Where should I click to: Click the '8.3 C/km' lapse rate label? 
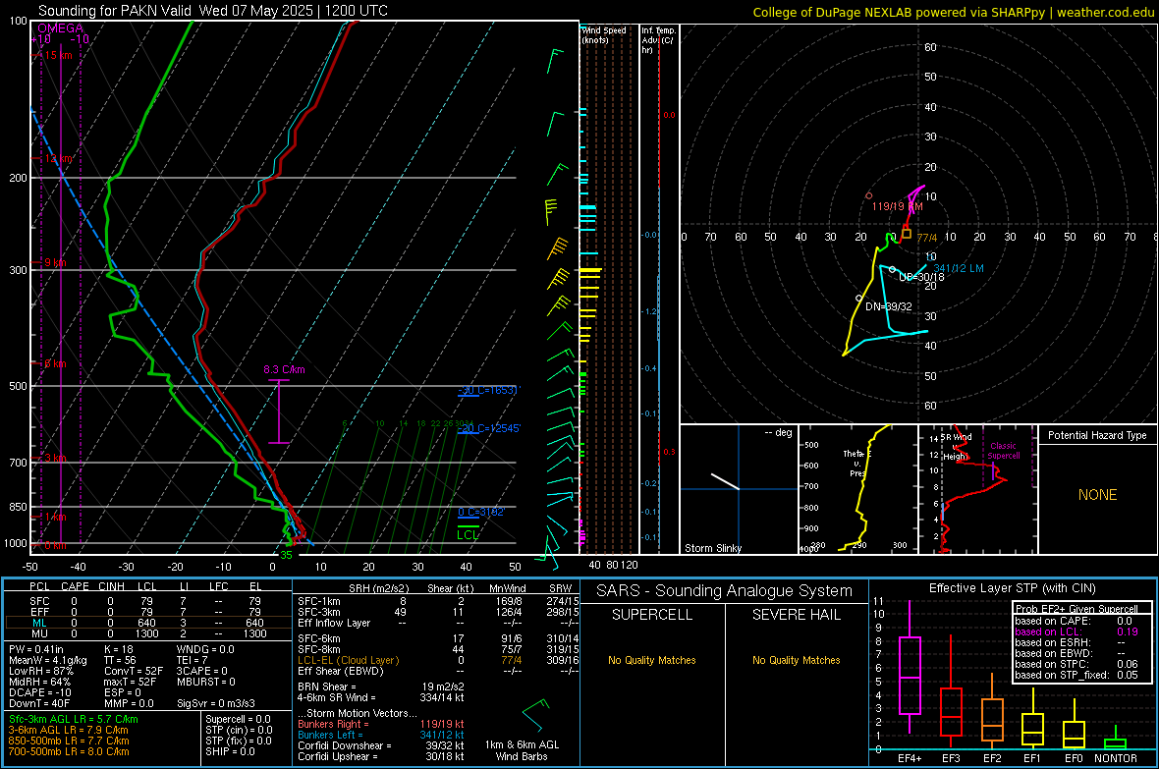pos(284,369)
